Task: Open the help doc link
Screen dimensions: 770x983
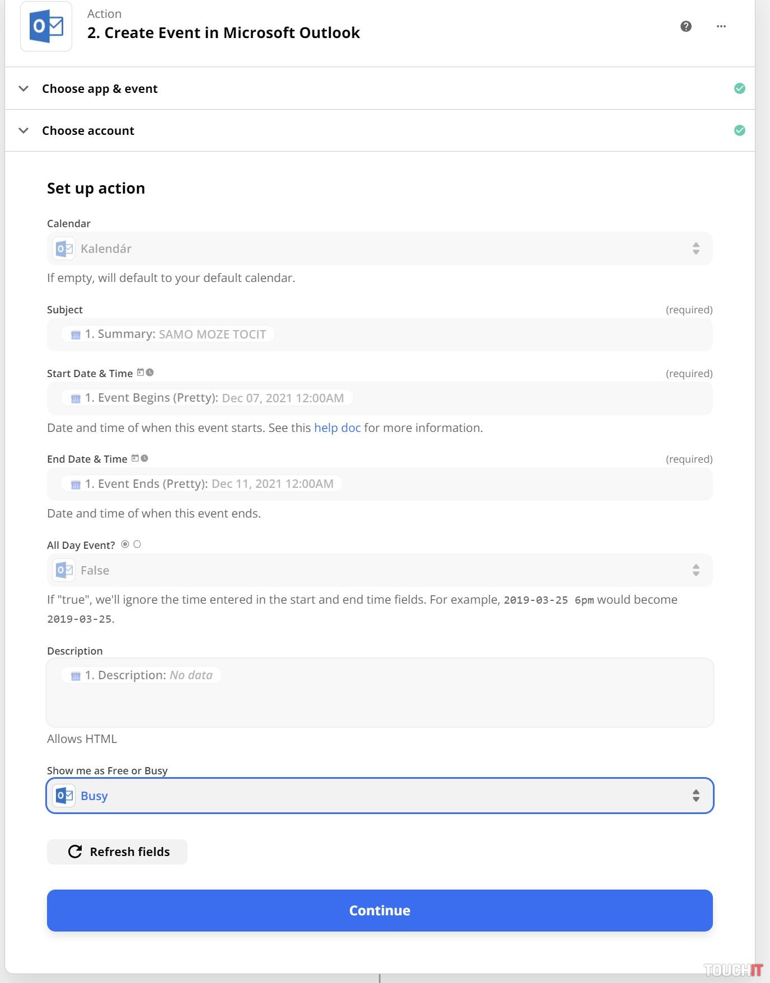Action: tap(337, 428)
